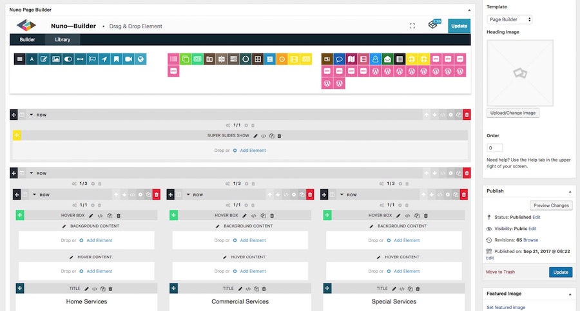This screenshot has height=311, width=580.
Task: Open the Template dropdown showing Page Builder
Action: point(509,19)
